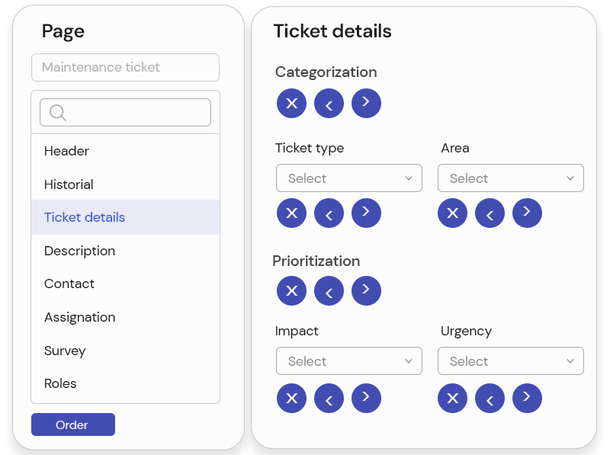Click the X icon below Urgency dropdown

[452, 398]
